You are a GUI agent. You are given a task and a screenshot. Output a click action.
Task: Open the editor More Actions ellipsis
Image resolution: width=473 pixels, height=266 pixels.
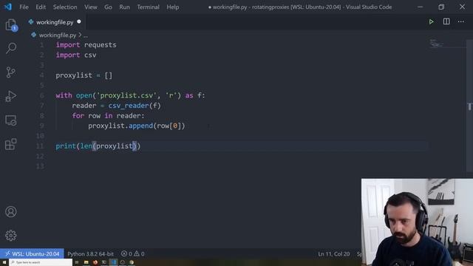click(x=461, y=21)
